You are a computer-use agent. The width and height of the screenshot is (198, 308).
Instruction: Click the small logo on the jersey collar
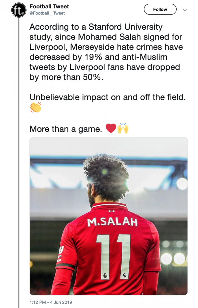click(110, 211)
